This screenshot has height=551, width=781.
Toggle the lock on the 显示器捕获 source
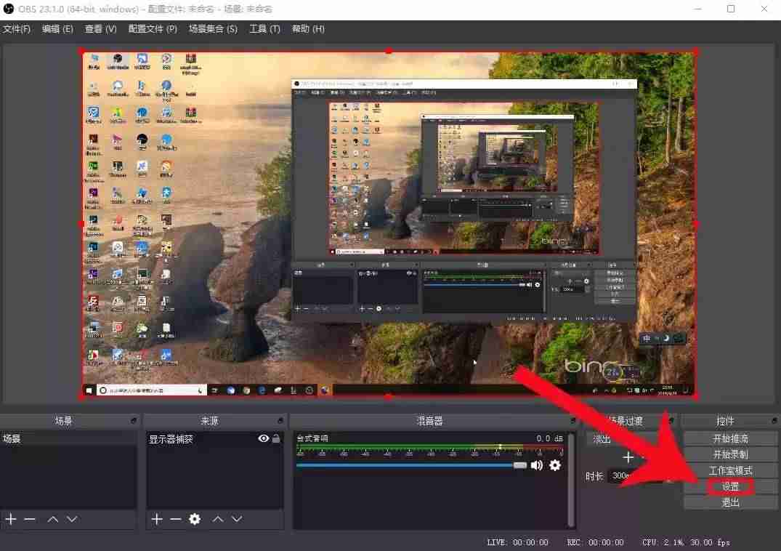point(276,438)
